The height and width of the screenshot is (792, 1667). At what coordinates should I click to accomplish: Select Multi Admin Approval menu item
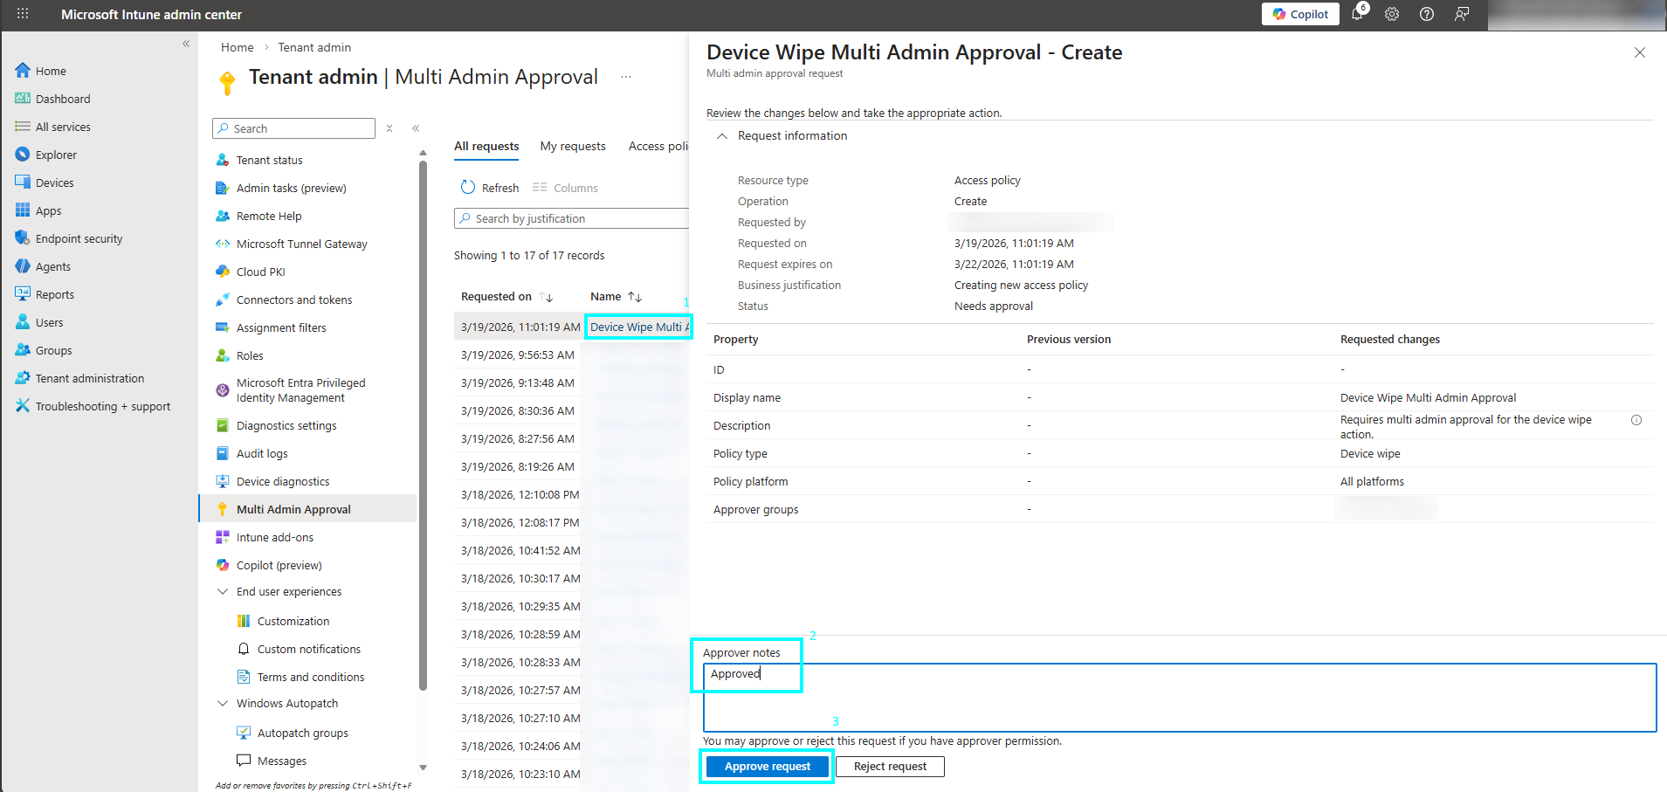tap(307, 509)
